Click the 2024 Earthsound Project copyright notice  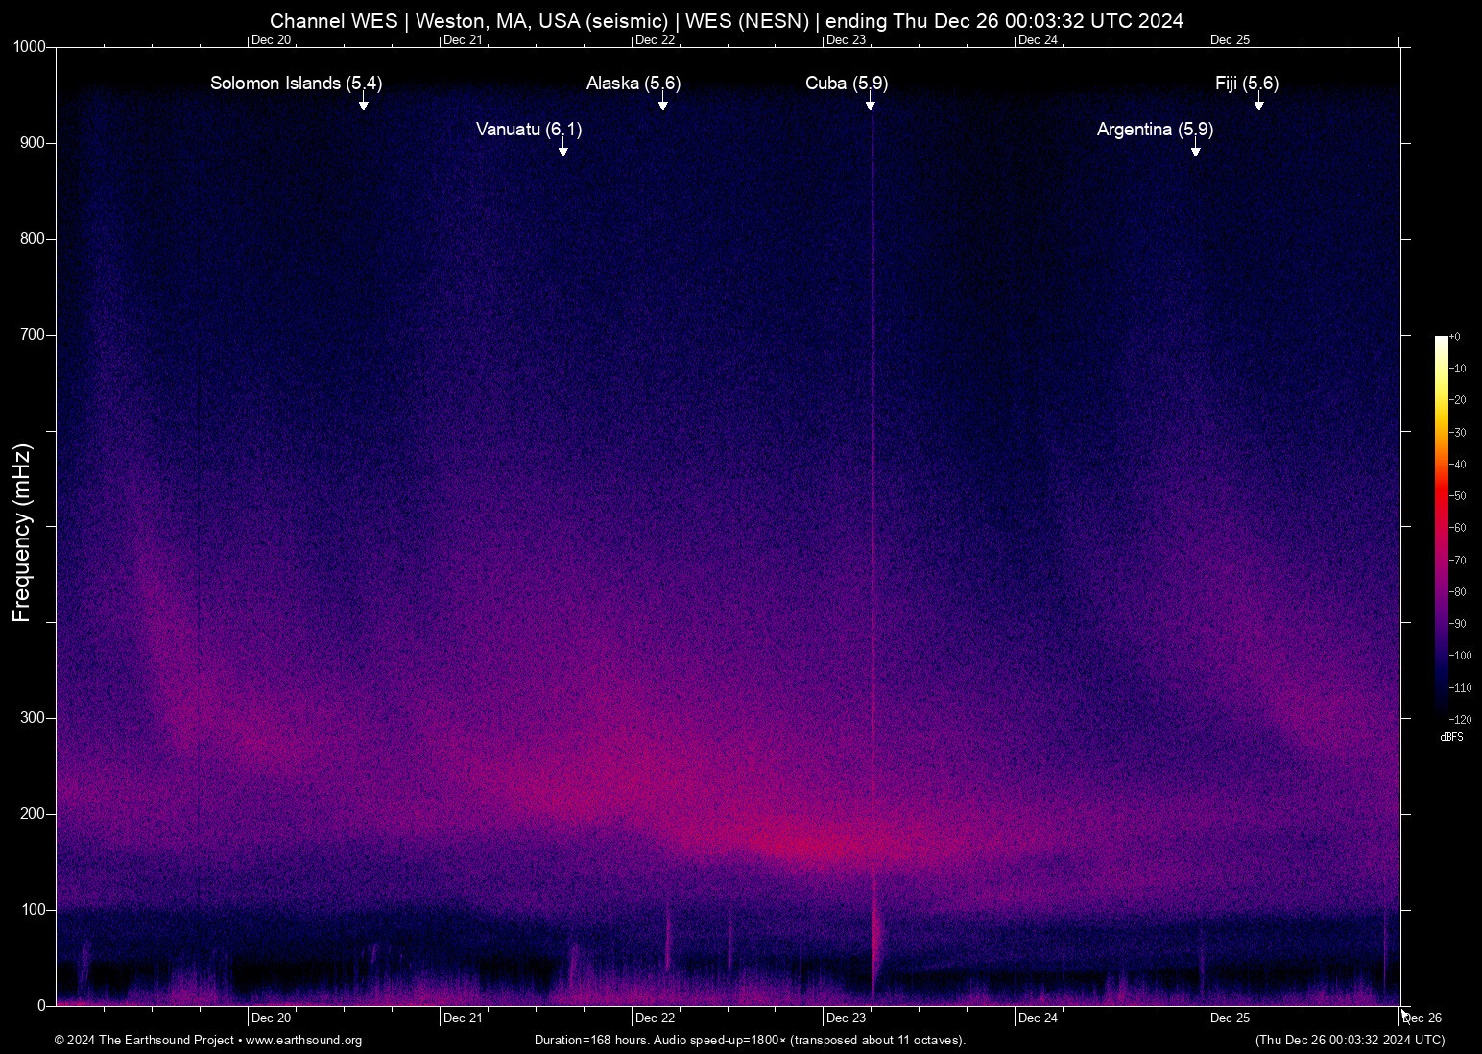[x=145, y=1041]
